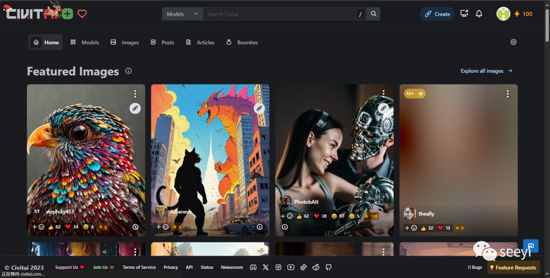Open the monitor icon next to Create
550x278 pixels.
pyautogui.click(x=464, y=14)
